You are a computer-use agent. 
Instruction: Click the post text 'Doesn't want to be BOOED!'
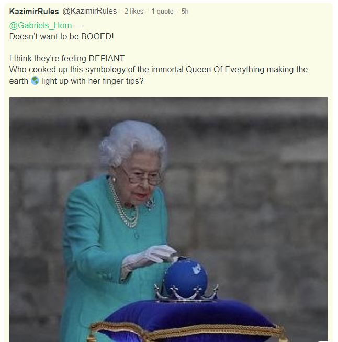coord(61,37)
